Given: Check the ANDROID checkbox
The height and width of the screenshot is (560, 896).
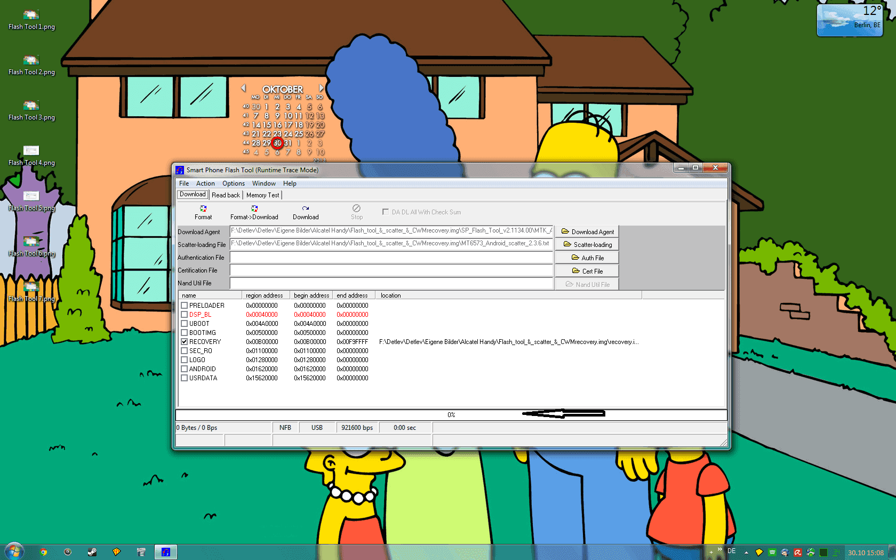Looking at the screenshot, I should pyautogui.click(x=184, y=369).
